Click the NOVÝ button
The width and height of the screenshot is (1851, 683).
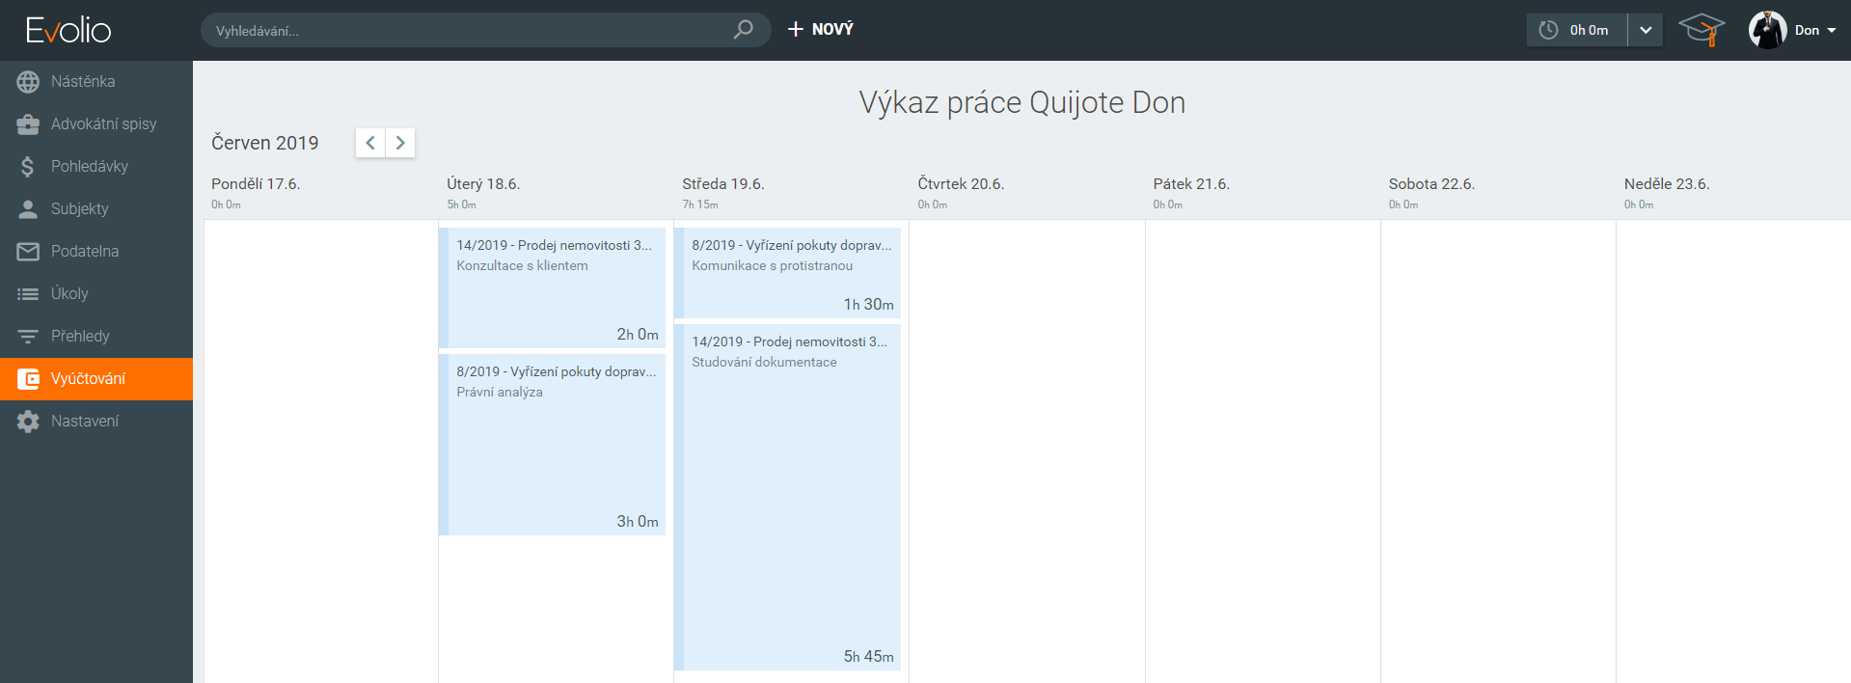821,30
